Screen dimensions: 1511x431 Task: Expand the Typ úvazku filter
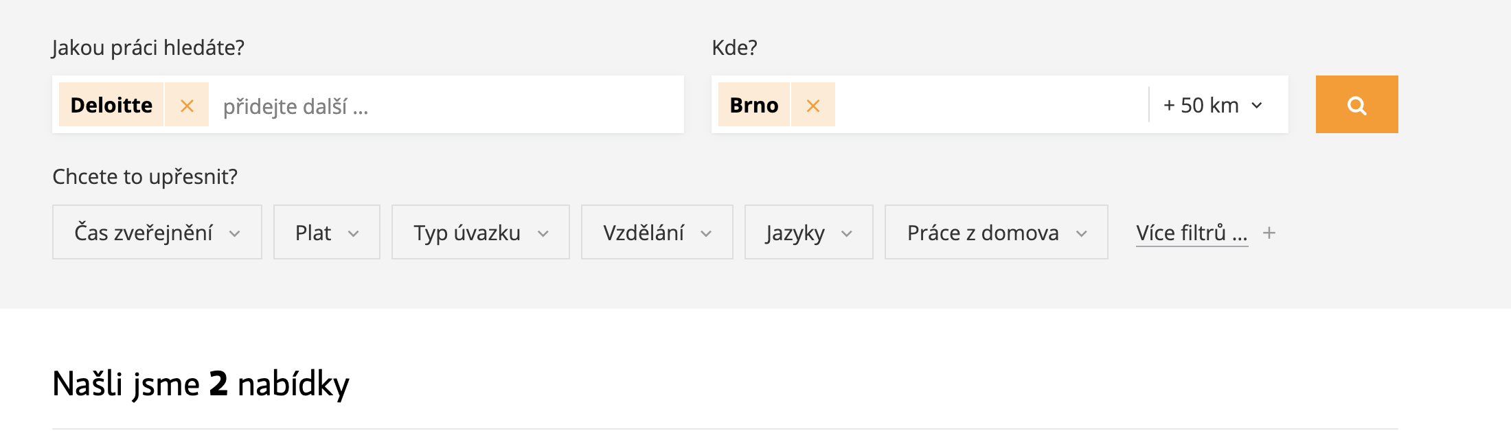481,232
